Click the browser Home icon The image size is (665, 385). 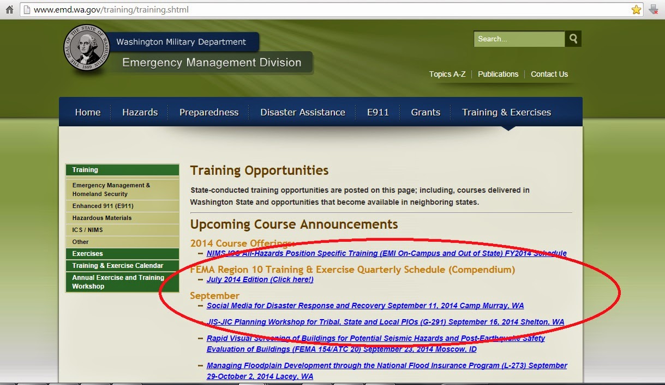[x=9, y=9]
